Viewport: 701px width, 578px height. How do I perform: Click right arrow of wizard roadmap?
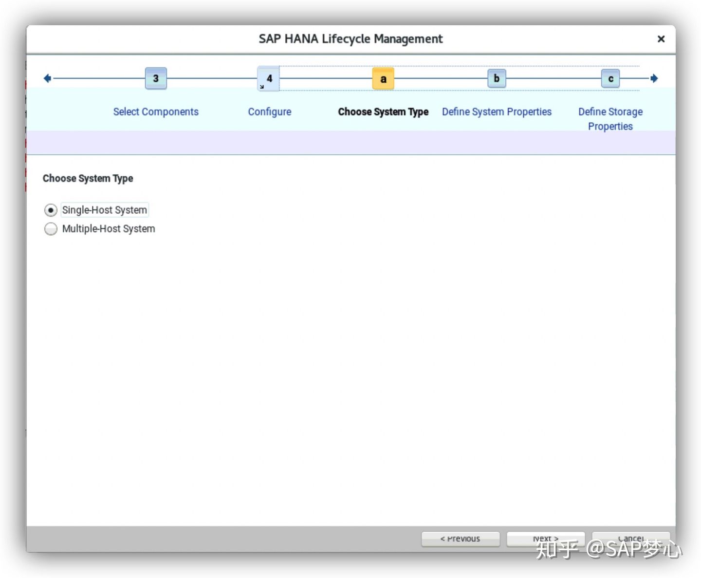(x=654, y=78)
